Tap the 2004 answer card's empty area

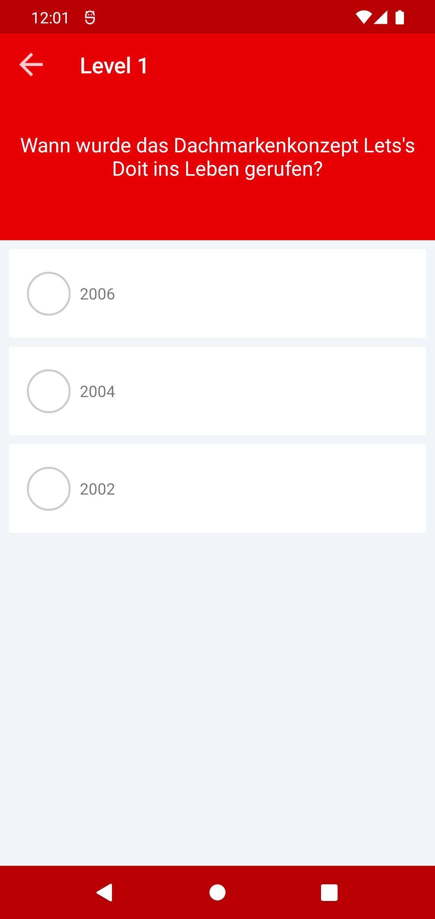(270, 391)
